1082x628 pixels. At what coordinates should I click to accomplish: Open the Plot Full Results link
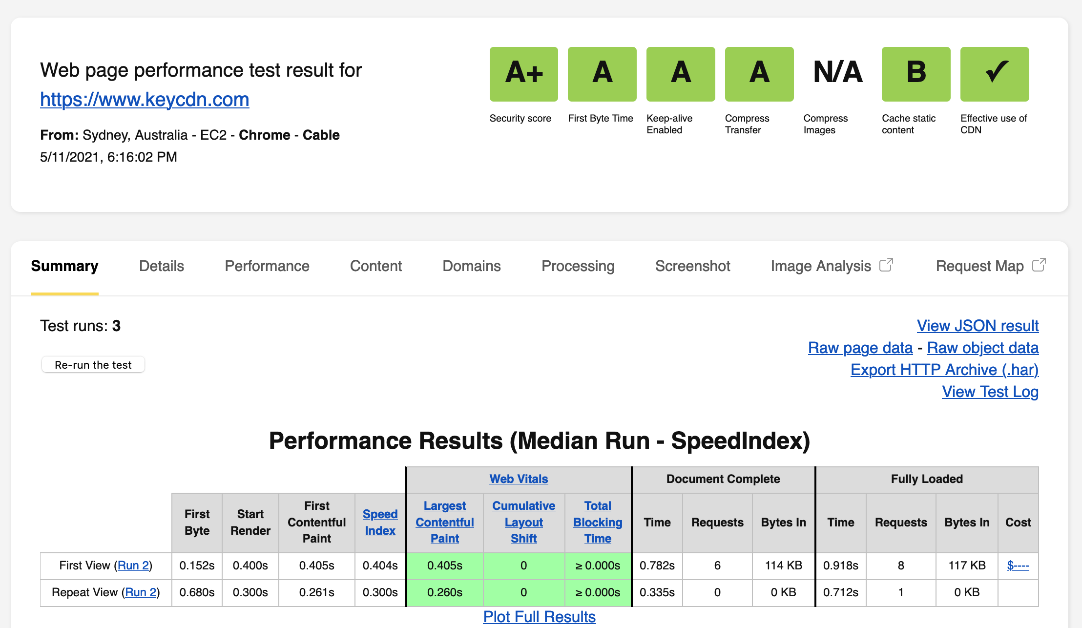click(x=539, y=617)
